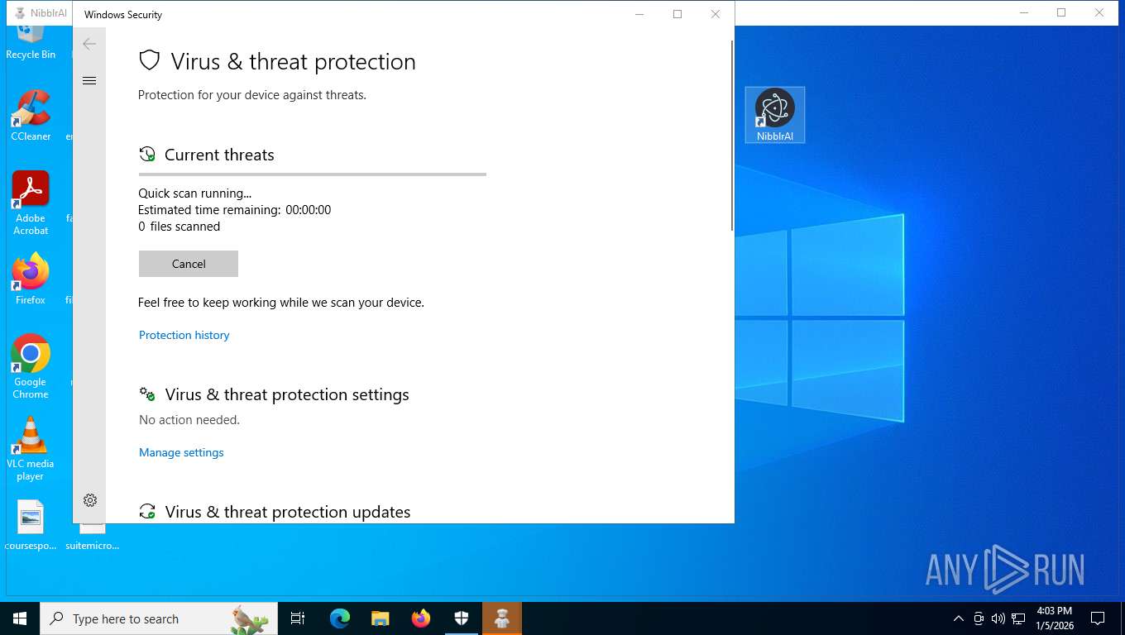
Task: Select the Google Chrome desktop shortcut
Action: (31, 367)
